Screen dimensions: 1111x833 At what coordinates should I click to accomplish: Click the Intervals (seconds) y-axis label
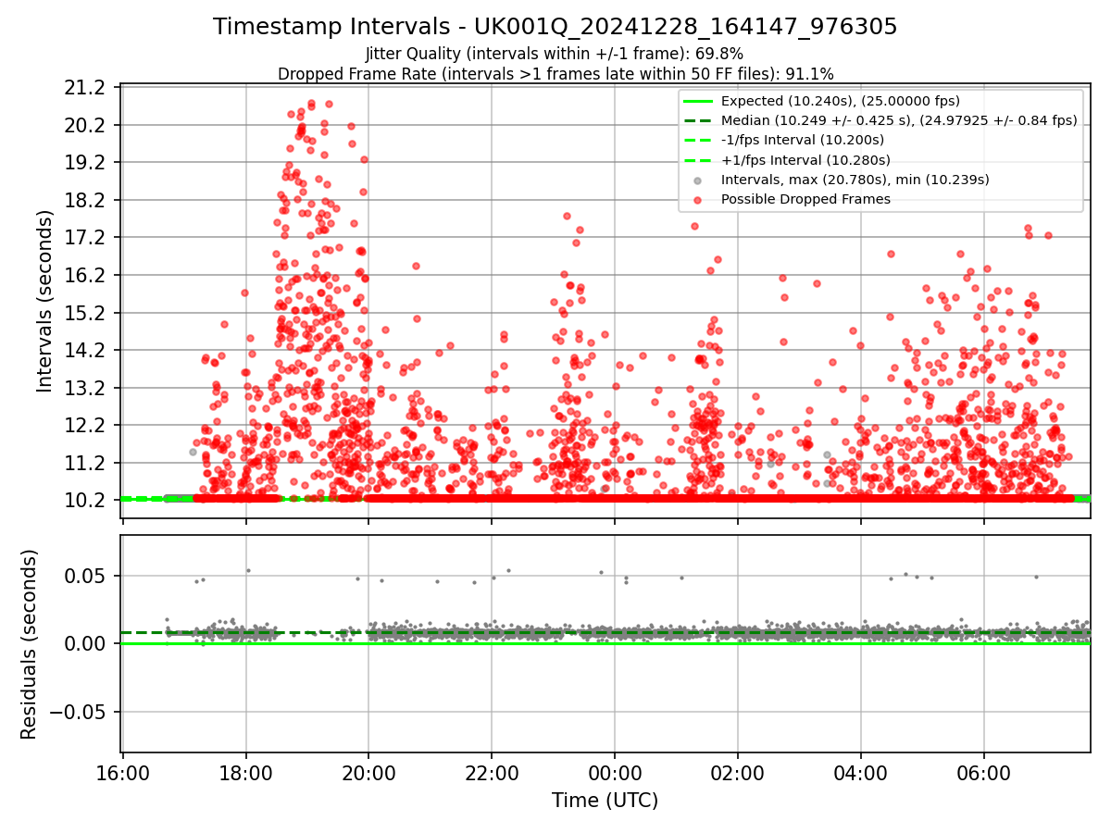pyautogui.click(x=44, y=300)
